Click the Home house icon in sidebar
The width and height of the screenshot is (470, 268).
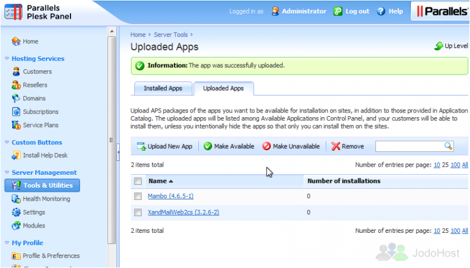click(x=16, y=41)
